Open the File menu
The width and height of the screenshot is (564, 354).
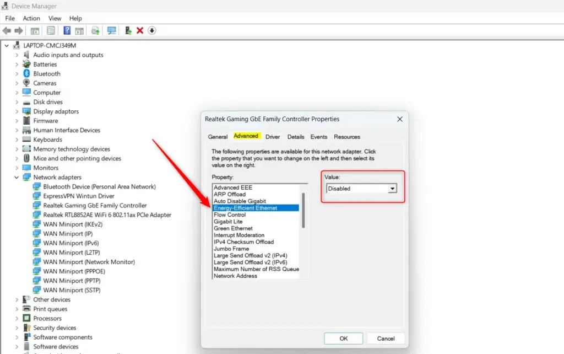10,18
